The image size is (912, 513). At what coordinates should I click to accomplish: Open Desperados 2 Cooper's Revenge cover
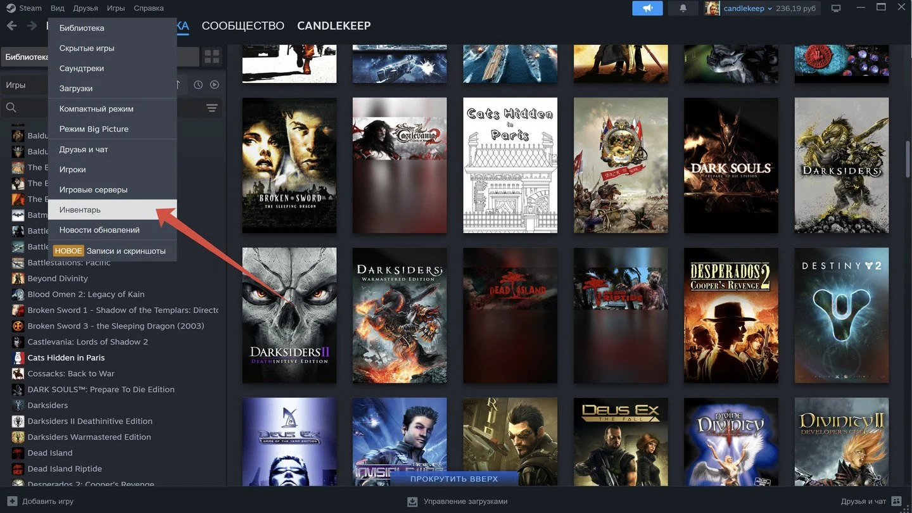731,315
